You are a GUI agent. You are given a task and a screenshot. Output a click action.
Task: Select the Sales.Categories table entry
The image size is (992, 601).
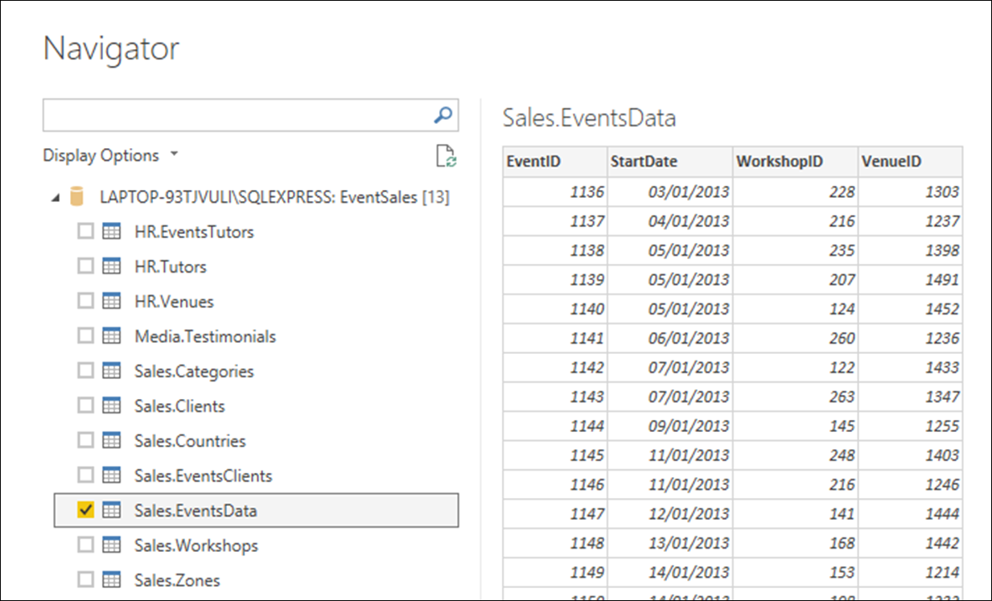point(194,372)
